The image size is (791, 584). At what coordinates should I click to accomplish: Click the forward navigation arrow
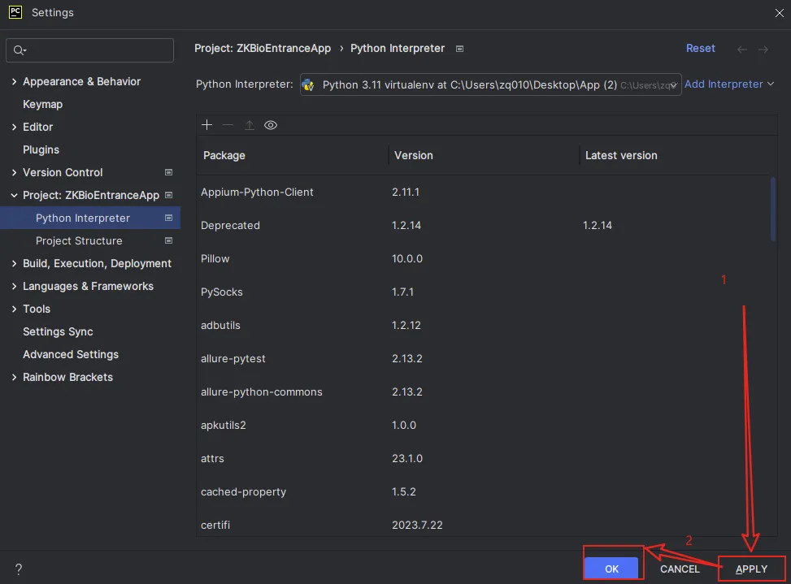763,50
